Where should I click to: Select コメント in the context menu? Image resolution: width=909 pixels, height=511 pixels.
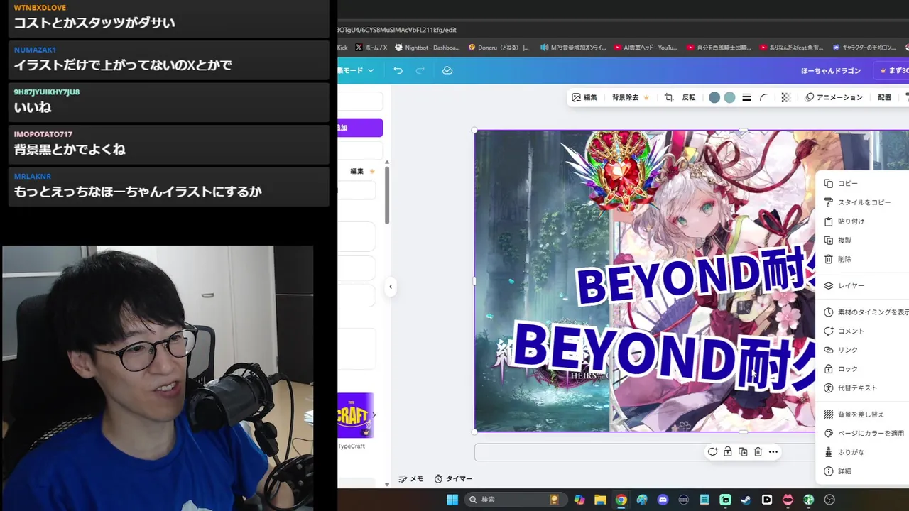point(862,331)
